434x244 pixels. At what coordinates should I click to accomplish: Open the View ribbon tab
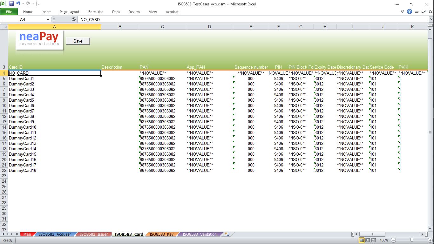coord(153,12)
